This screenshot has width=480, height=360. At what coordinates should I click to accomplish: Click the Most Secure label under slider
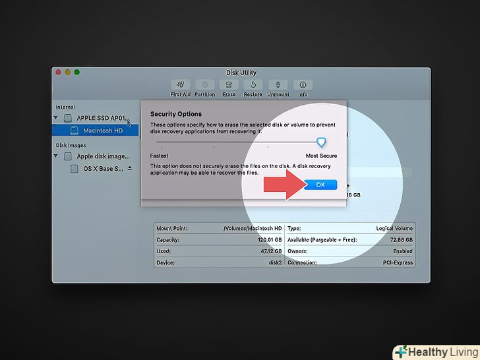pos(321,156)
